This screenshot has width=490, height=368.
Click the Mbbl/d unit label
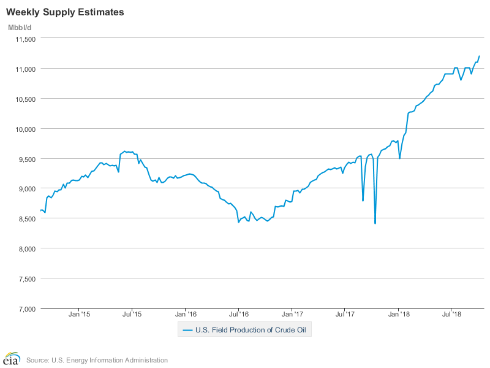pyautogui.click(x=19, y=27)
